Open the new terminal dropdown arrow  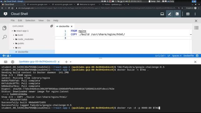click(70, 62)
